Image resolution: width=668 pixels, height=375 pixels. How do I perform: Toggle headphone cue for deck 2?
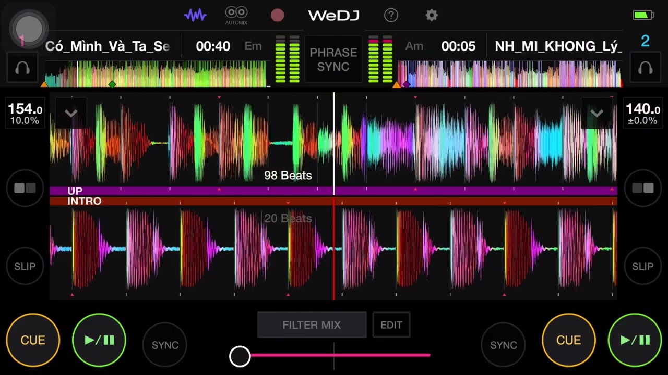click(645, 68)
